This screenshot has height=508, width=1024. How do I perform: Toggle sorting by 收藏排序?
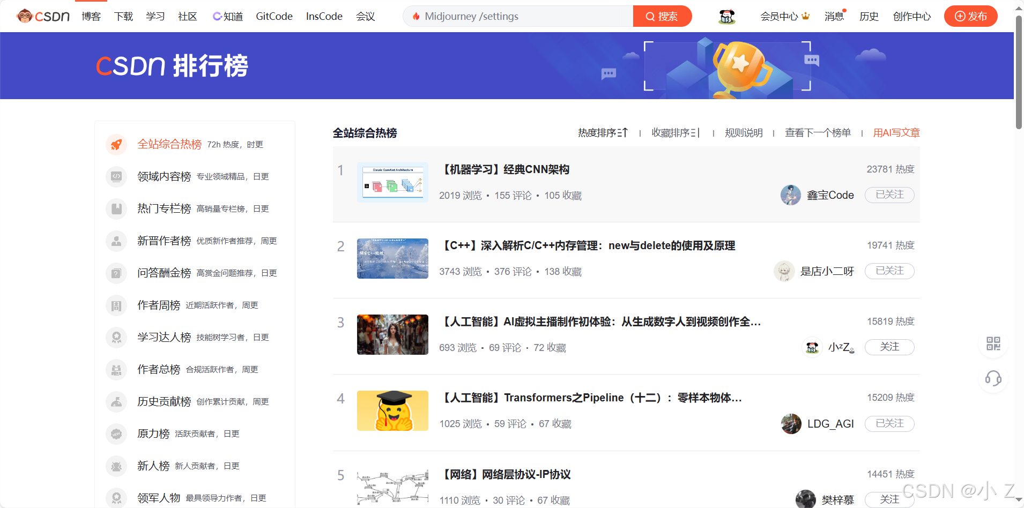point(676,132)
